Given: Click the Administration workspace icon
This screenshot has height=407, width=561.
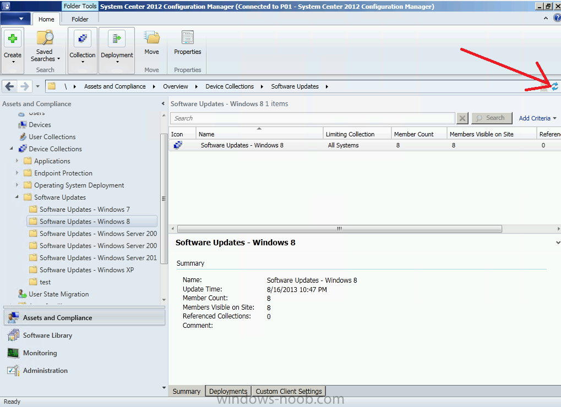Looking at the screenshot, I should click(13, 371).
